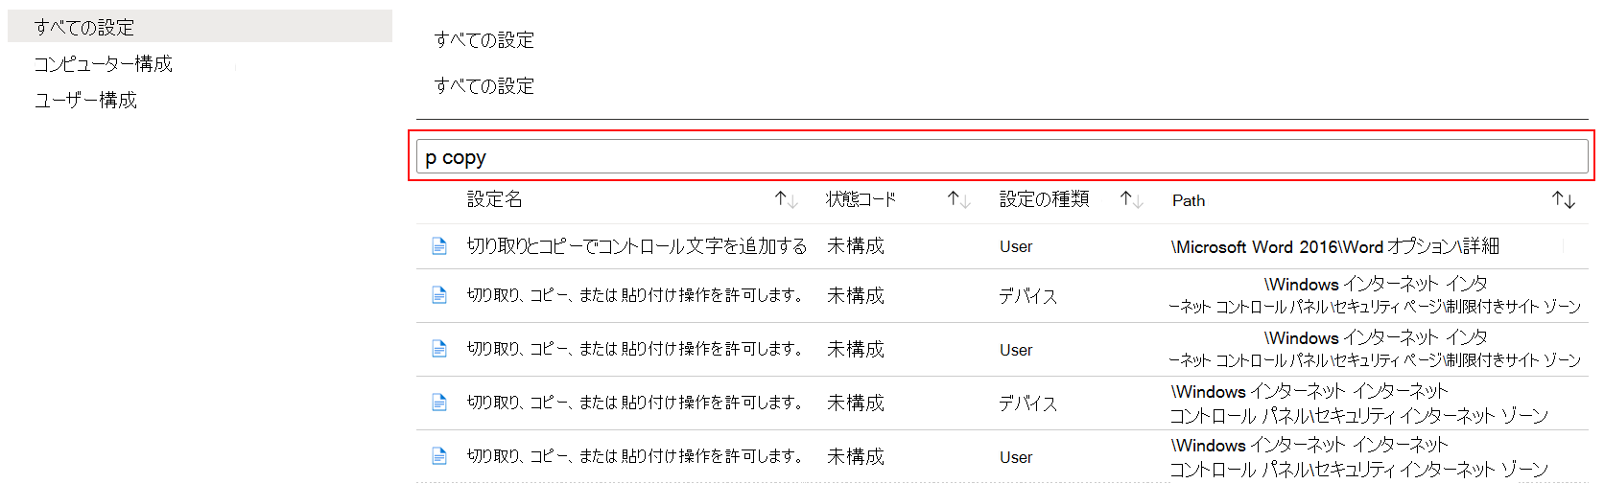
Task: Click デバイス type in 制限付きサイト ゾーン row
Action: click(x=1028, y=296)
